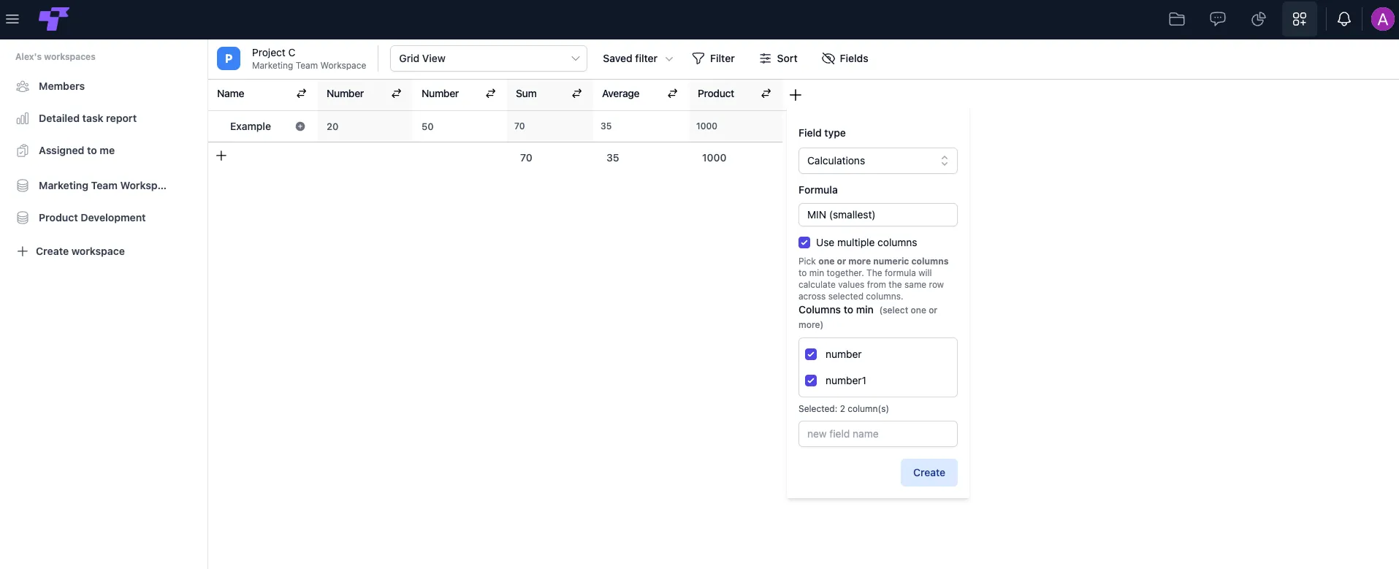Click the purple app logo
This screenshot has height=569, width=1399.
54,19
